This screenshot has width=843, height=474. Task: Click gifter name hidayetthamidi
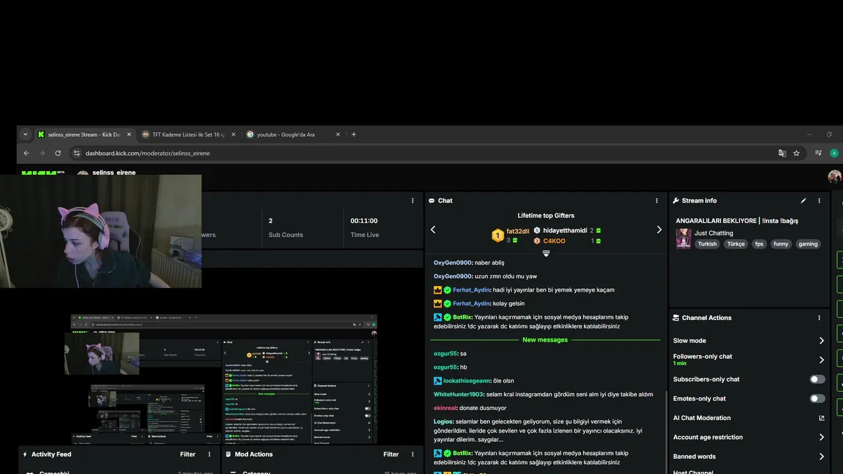[565, 230]
